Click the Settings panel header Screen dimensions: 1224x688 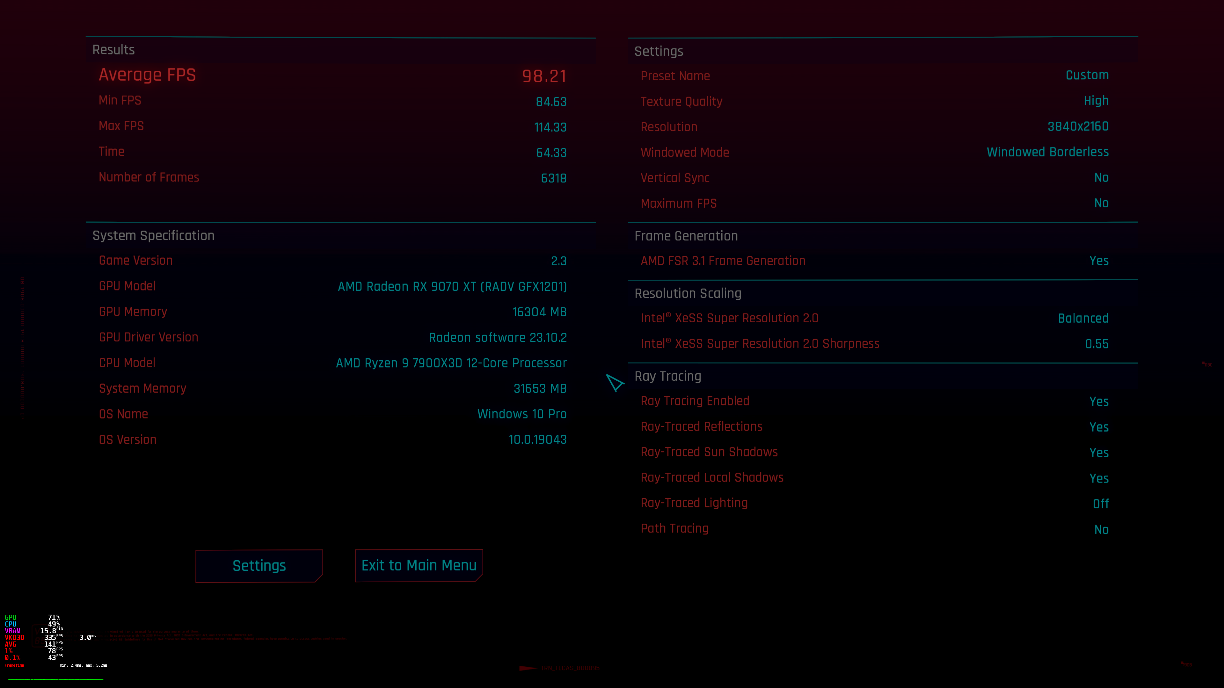coord(659,51)
